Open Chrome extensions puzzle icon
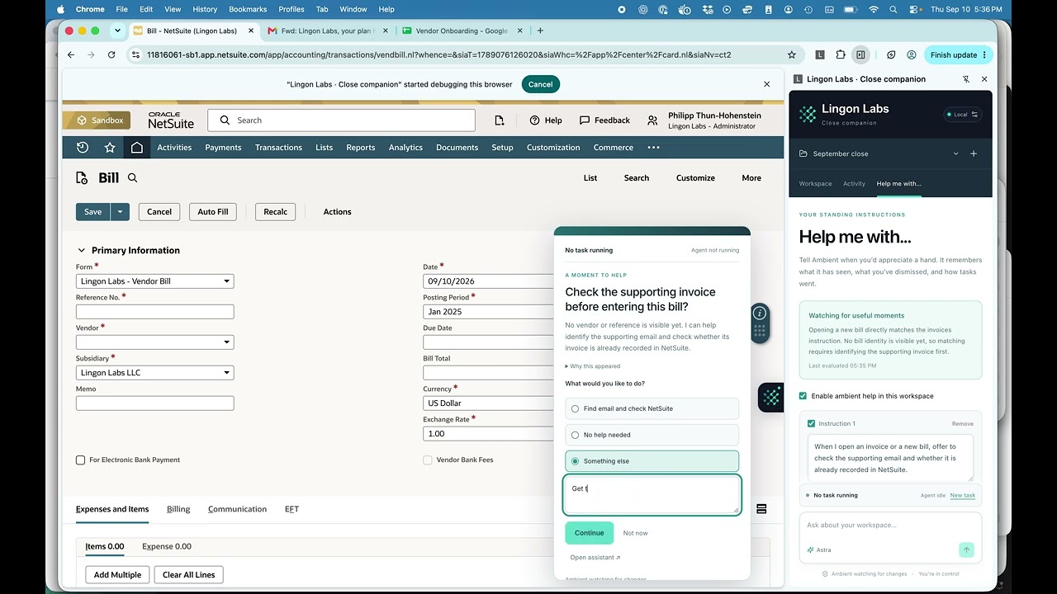This screenshot has width=1057, height=594. tap(841, 54)
